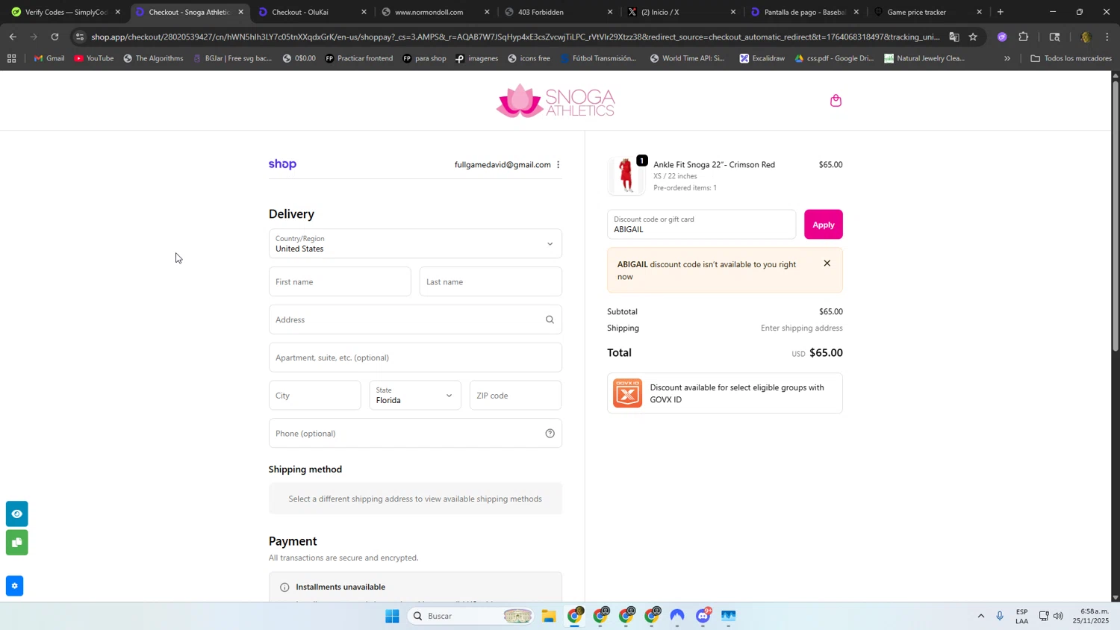Click taskbar clock showing 6:58 a.m.
The width and height of the screenshot is (1120, 630).
[x=1091, y=616]
